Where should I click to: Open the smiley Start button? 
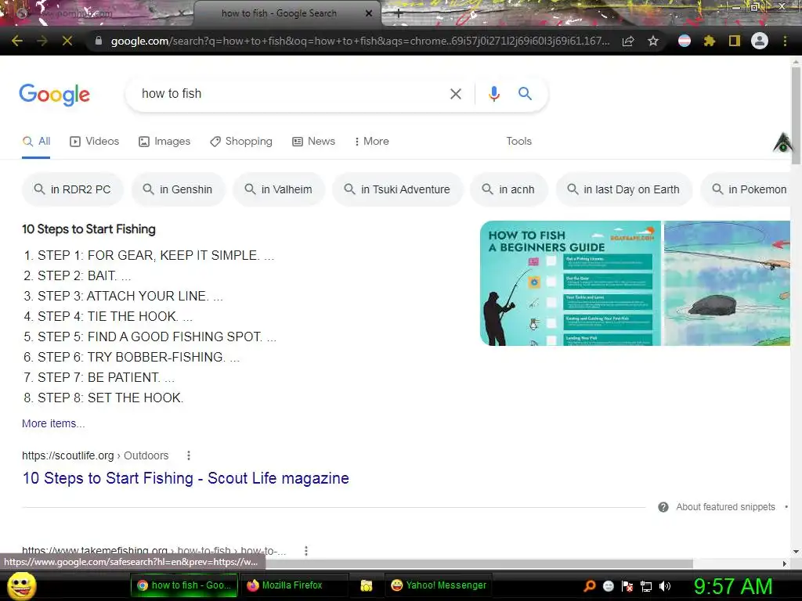(22, 585)
